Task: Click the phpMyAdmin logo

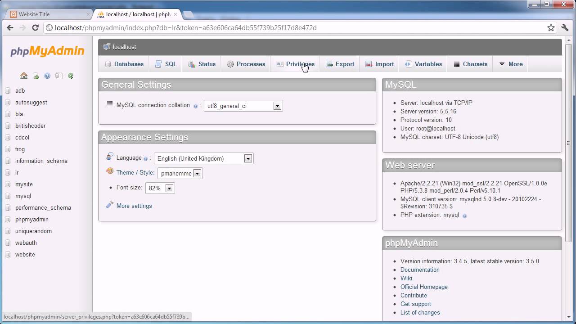Action: pos(47,51)
